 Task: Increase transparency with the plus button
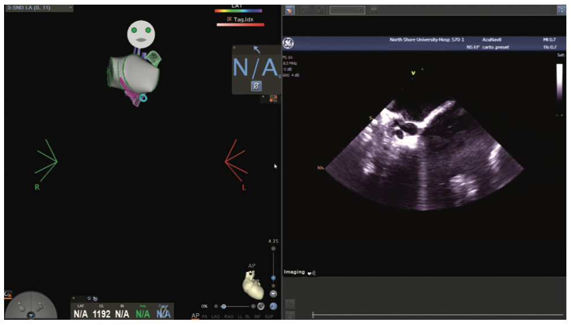254,306
